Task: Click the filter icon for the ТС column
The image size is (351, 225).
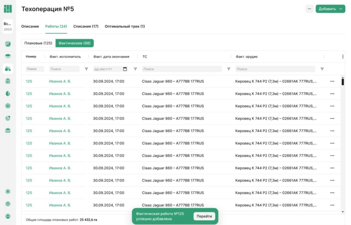Action: pyautogui.click(x=229, y=69)
